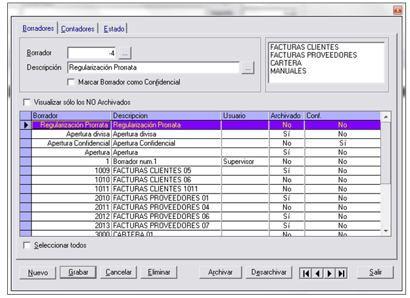This screenshot has height=298, width=410.
Task: Select the current-row arrow indicator in grid
Action: point(26,125)
